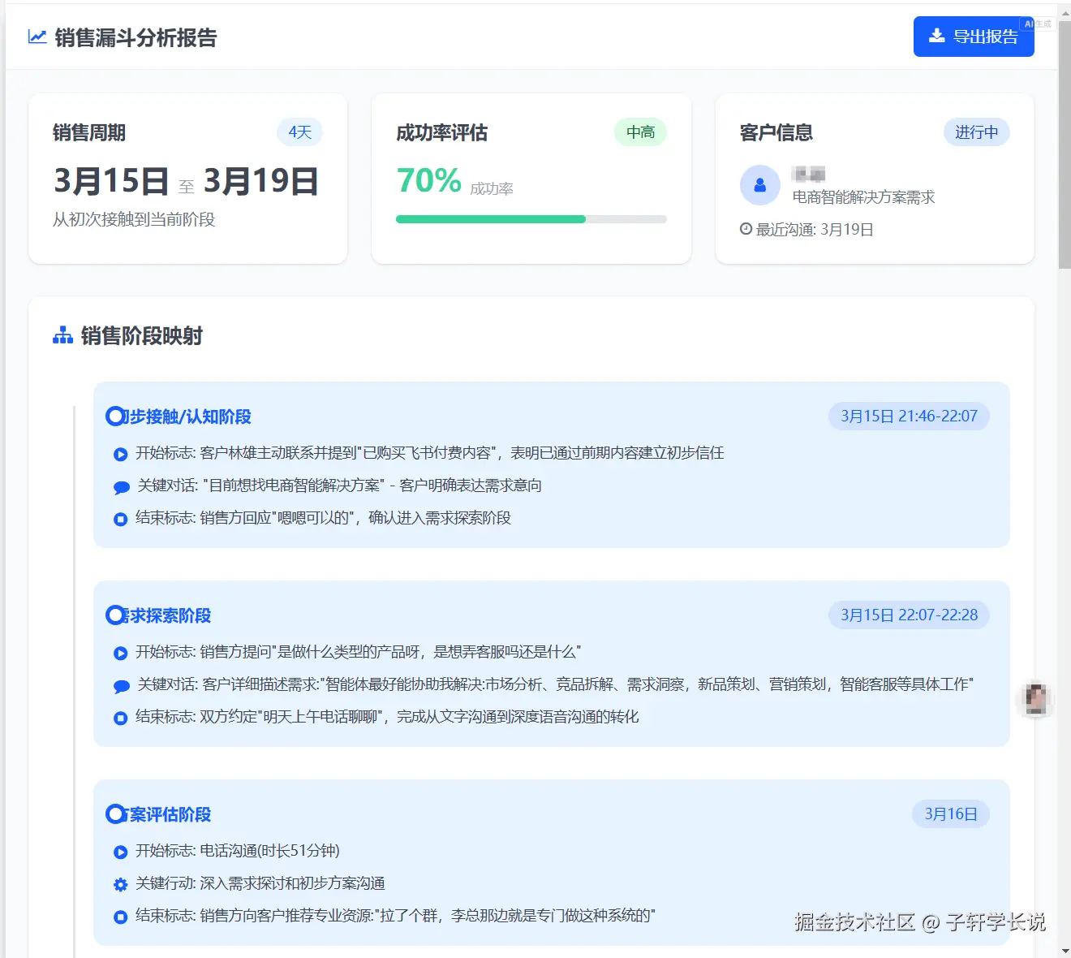Click the stop icon beside 销售方向客户推荐专业资源
Viewport: 1071px width, 958px height.
[121, 917]
